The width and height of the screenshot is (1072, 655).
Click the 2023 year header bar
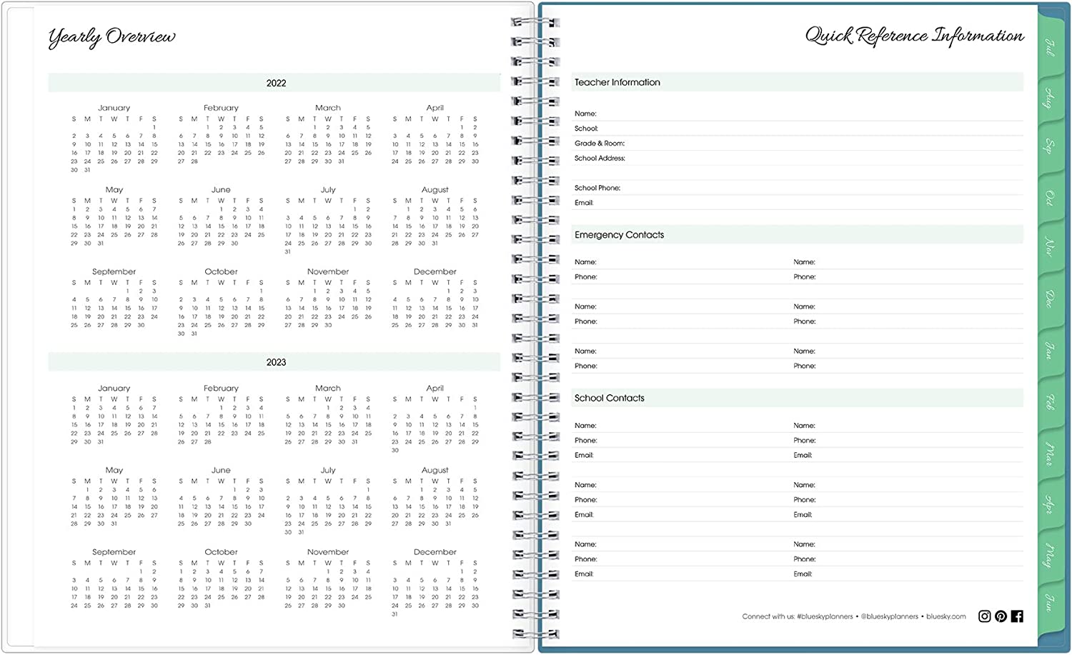coord(276,362)
